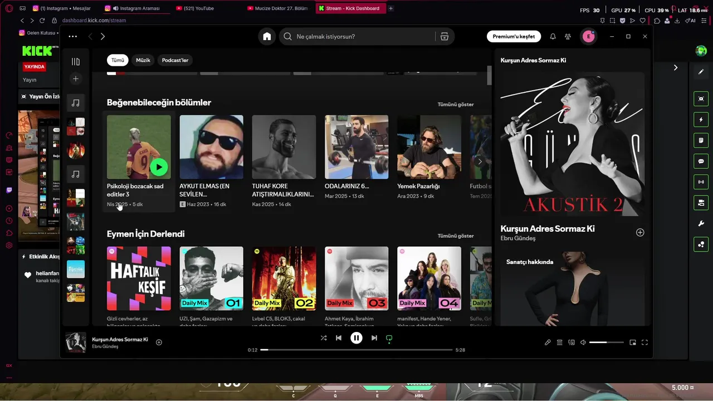The height and width of the screenshot is (401, 713).
Task: Skip to next track
Action: [374, 338]
